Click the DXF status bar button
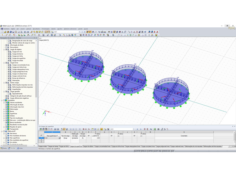236x177 pixels. (173, 151)
